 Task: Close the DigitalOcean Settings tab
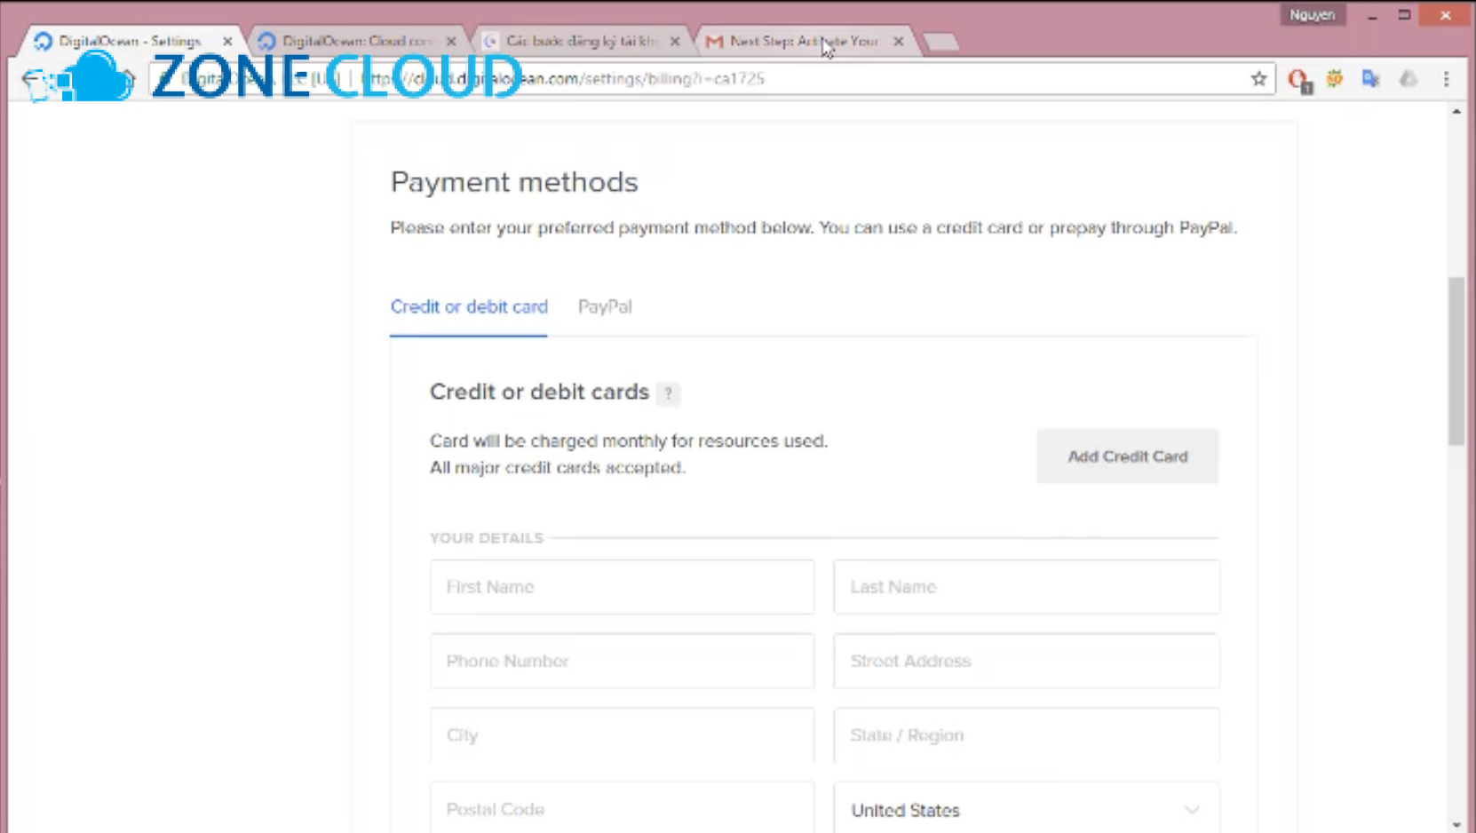[x=227, y=41]
